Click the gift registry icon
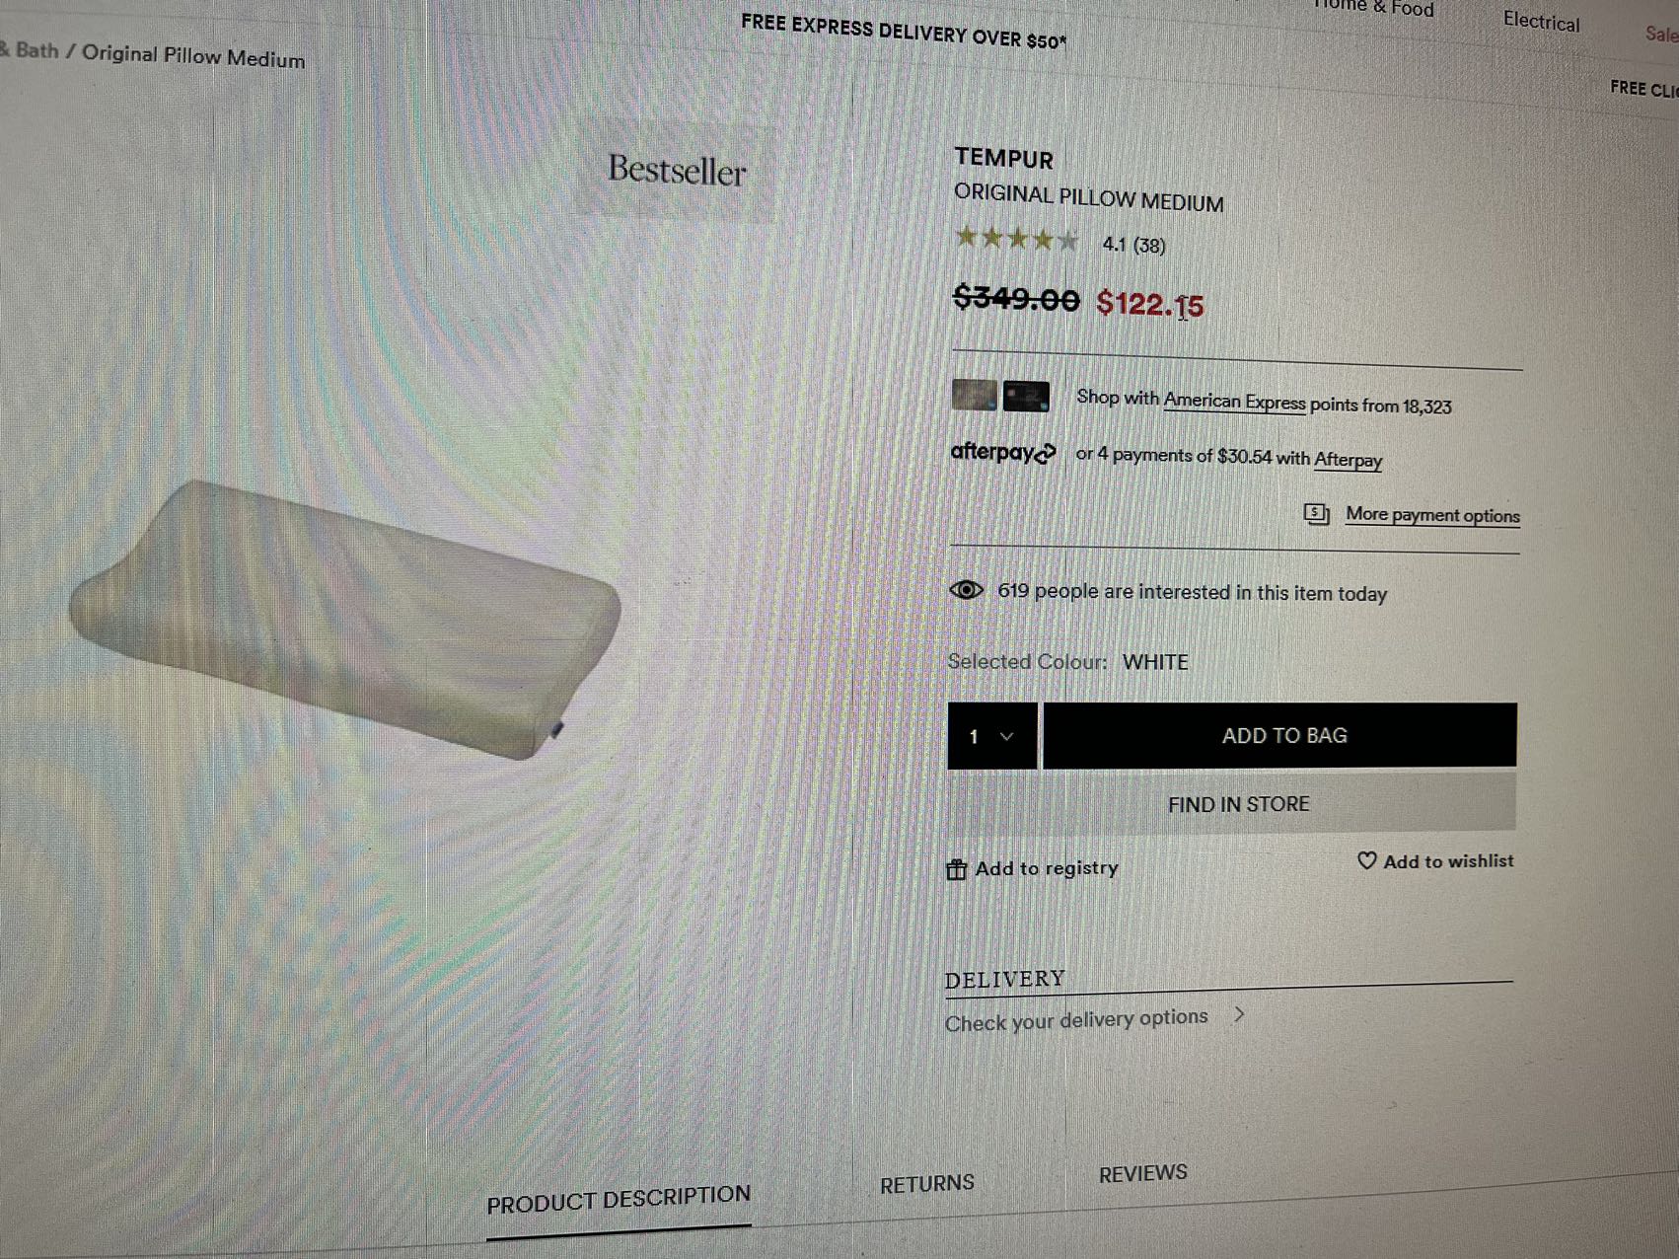The image size is (1679, 1259). [x=956, y=869]
